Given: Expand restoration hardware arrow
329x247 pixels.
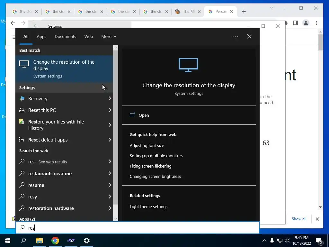Looking at the screenshot, I should pos(110,208).
